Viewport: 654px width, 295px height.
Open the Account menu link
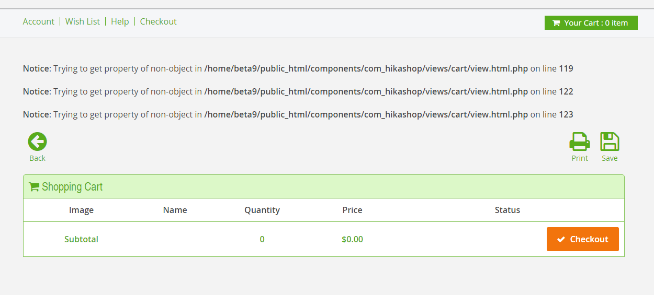pos(39,21)
